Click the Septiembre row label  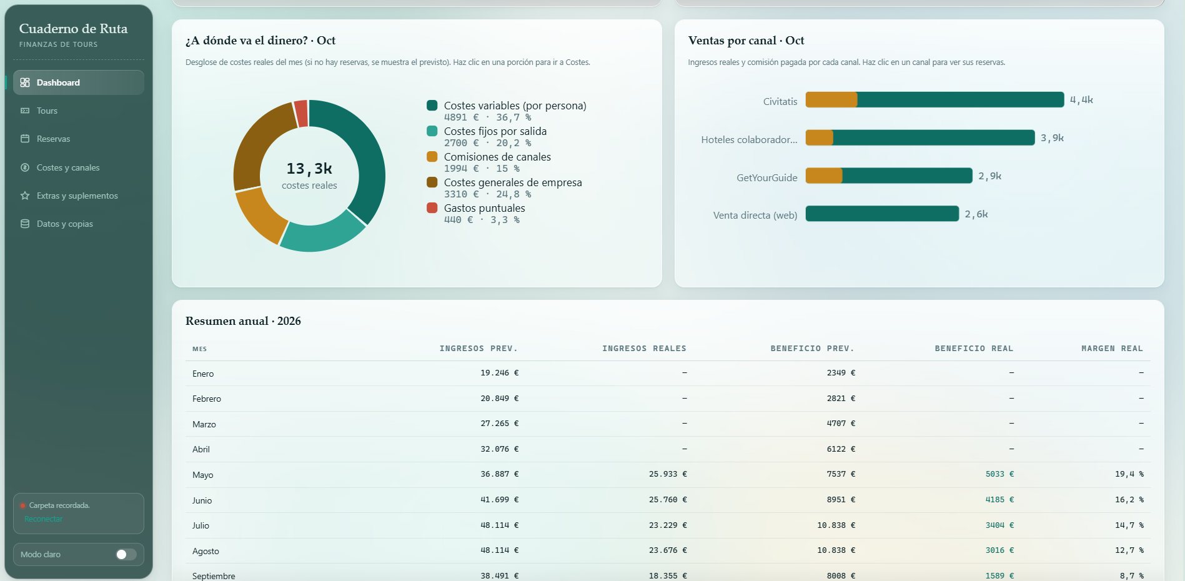click(x=214, y=576)
